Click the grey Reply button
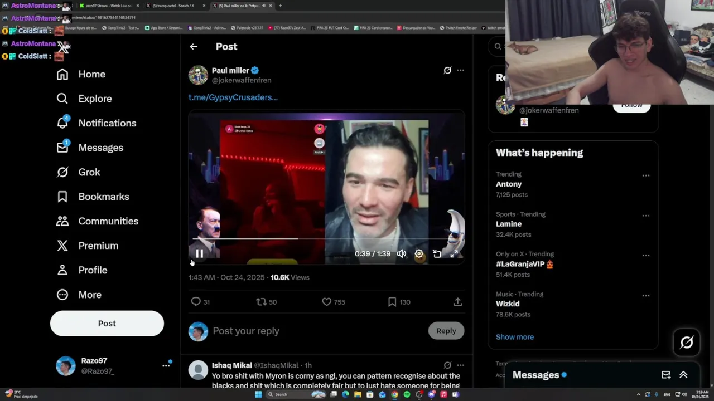Screen dimensions: 714x401 (x=446, y=331)
